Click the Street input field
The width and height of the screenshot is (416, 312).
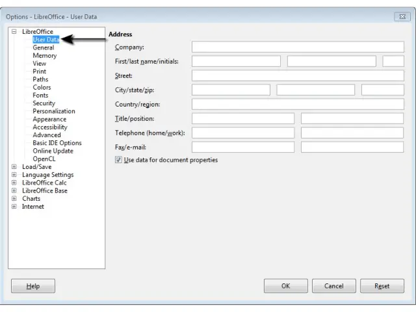pos(298,75)
